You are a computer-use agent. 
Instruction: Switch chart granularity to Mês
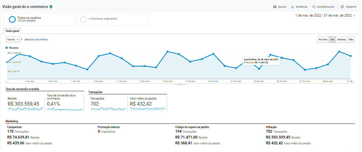[351, 40]
